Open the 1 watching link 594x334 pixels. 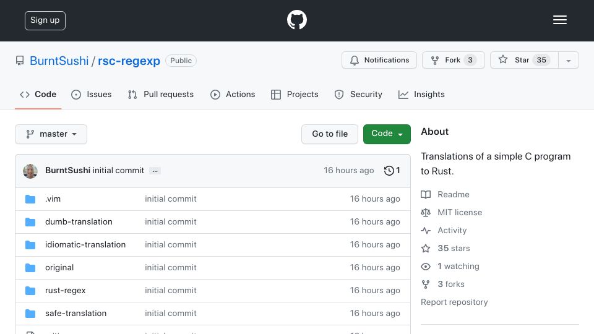coord(458,266)
